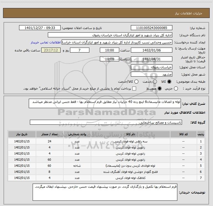The width and height of the screenshot is (213, 206).
Task: Select the متوسط purchase type radio
Action: pyautogui.click(x=160, y=88)
